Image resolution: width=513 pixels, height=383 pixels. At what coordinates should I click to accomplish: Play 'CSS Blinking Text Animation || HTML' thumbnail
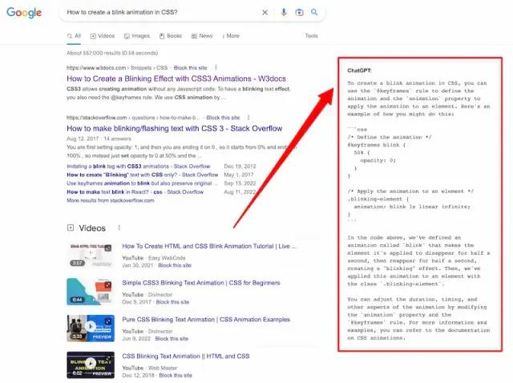(91, 365)
